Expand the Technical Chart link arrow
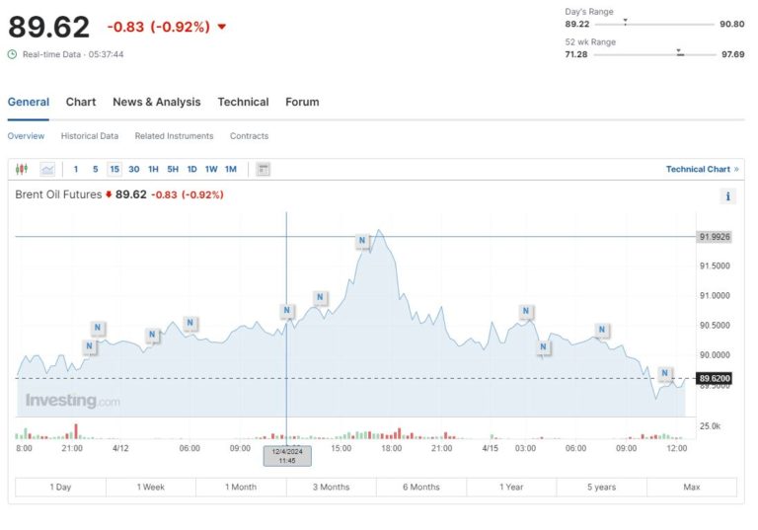Screen dimensions: 758x530 (x=736, y=170)
